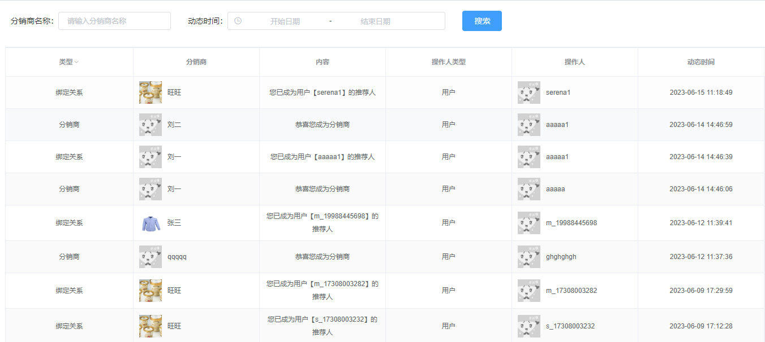
Task: Click the ghghghgh operator avatar icon
Action: tap(529, 257)
